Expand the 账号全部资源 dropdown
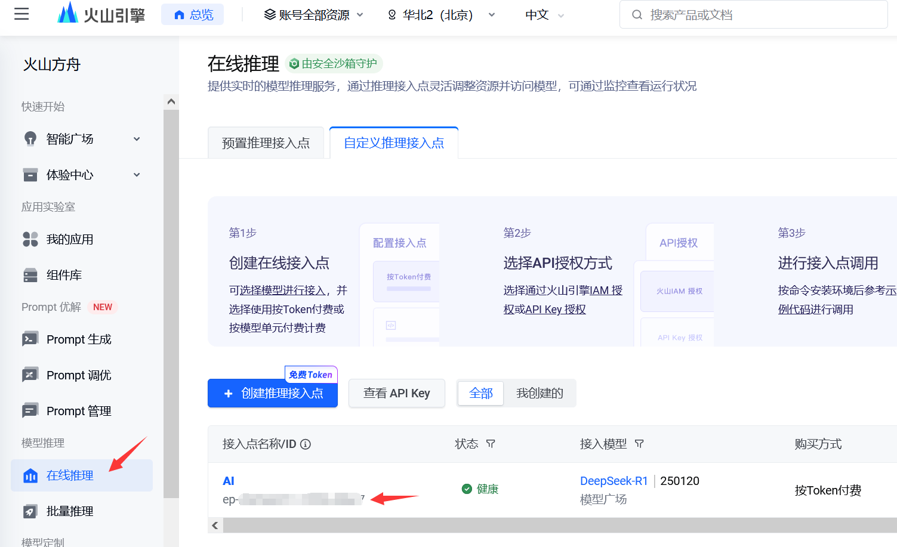The width and height of the screenshot is (897, 547). coord(313,15)
